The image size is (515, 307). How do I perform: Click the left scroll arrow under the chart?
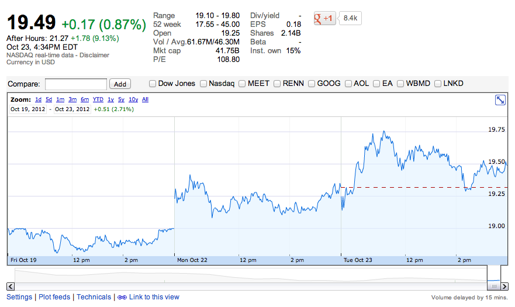11,287
